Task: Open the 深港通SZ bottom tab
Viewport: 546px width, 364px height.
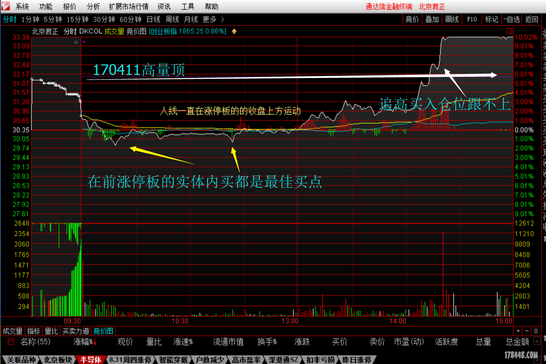Action: click(283, 360)
